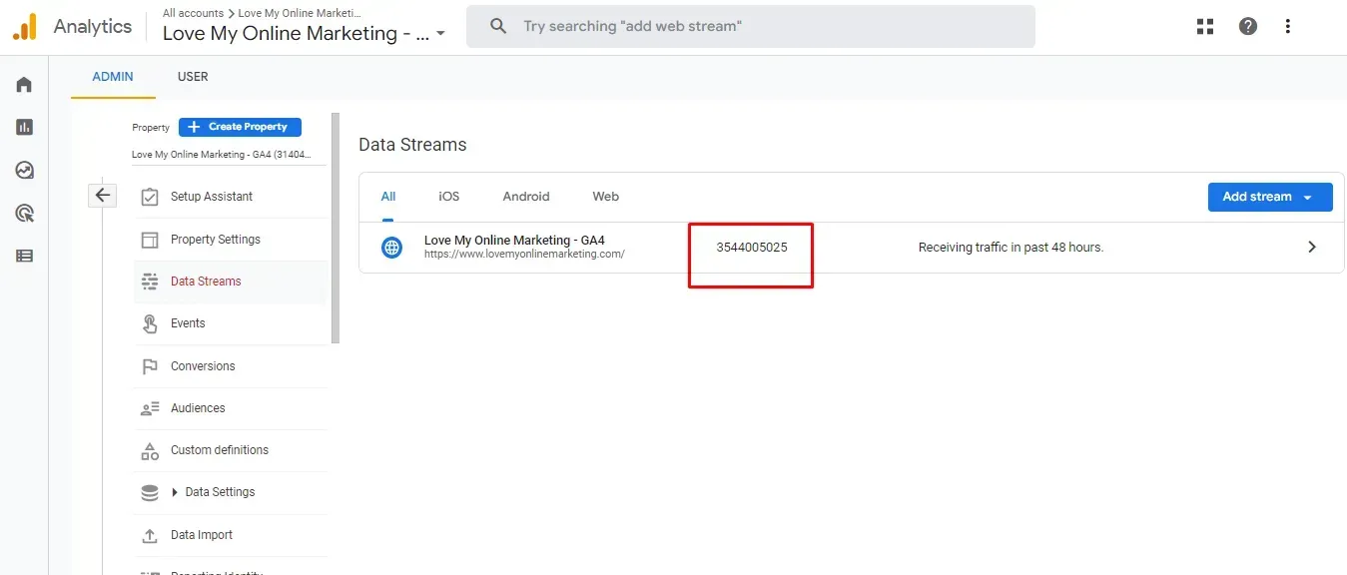The width and height of the screenshot is (1347, 575).
Task: Open Data Import menu item
Action: tap(231, 535)
